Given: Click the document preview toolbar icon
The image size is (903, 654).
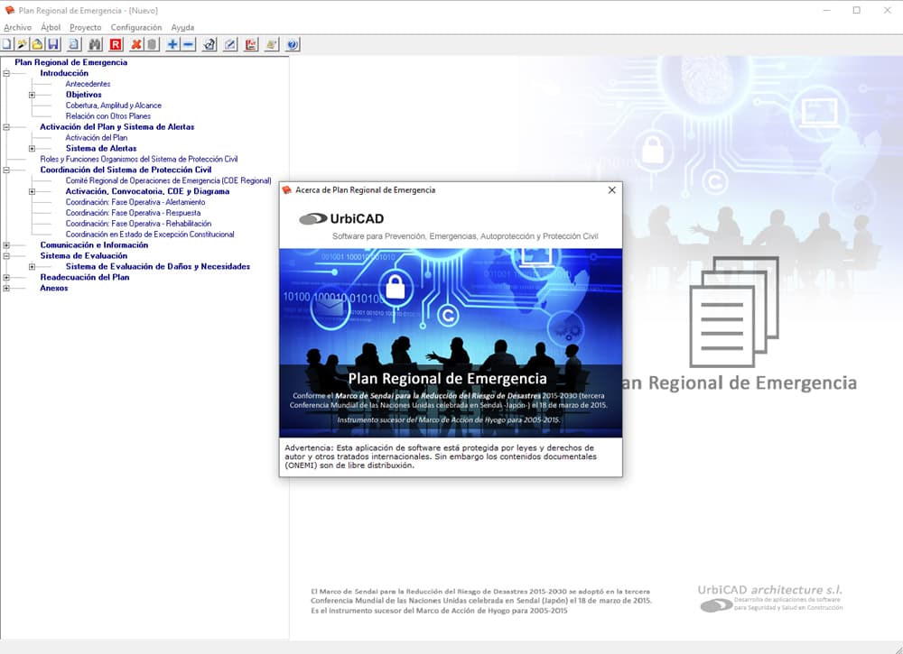Looking at the screenshot, I should pyautogui.click(x=74, y=44).
